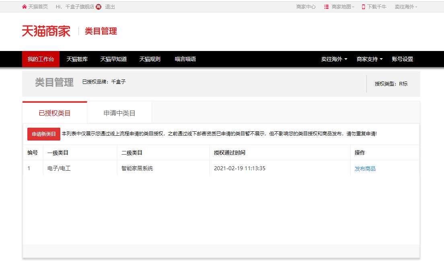Open the 商家支持 dropdown menu
The width and height of the screenshot is (444, 261).
[369, 59]
